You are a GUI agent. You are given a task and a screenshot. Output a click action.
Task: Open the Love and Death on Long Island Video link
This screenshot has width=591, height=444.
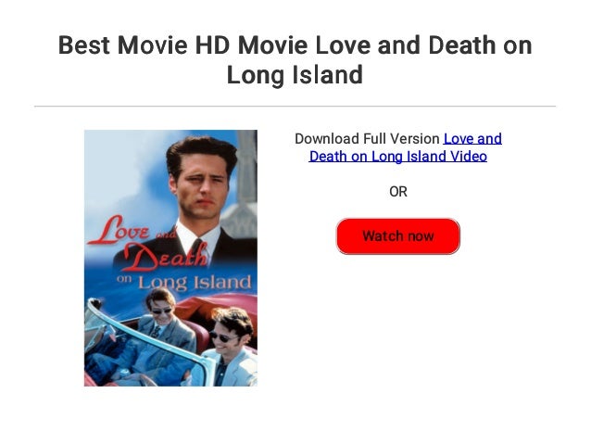click(x=405, y=147)
